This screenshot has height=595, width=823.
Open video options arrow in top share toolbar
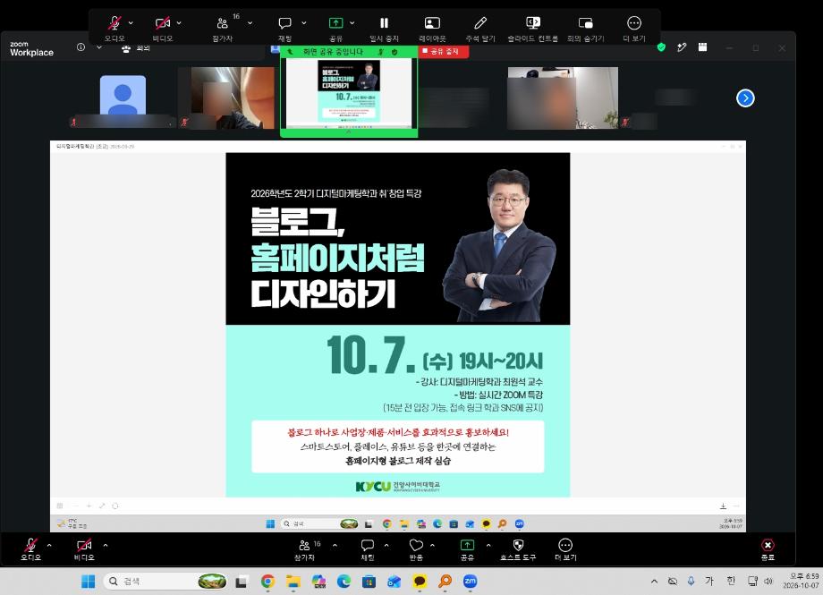179,23
